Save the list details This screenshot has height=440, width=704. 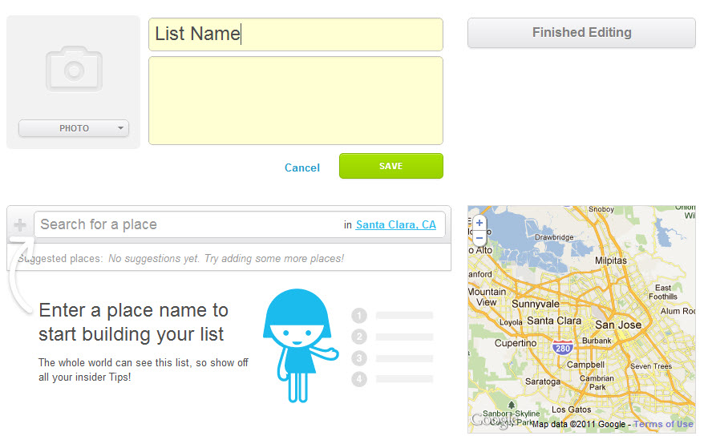391,166
